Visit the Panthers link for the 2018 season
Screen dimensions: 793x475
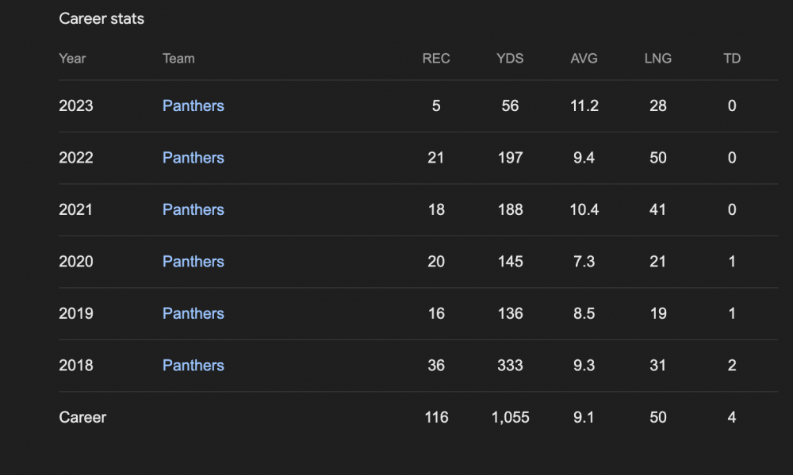pos(193,366)
